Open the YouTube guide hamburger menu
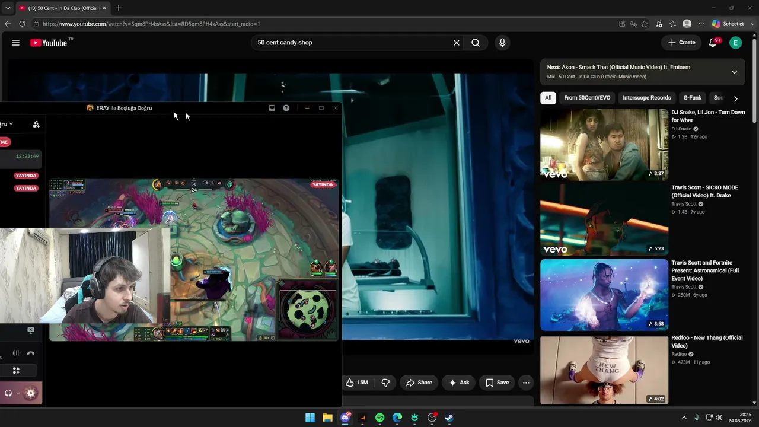Viewport: 759px width, 427px height. pyautogui.click(x=16, y=43)
